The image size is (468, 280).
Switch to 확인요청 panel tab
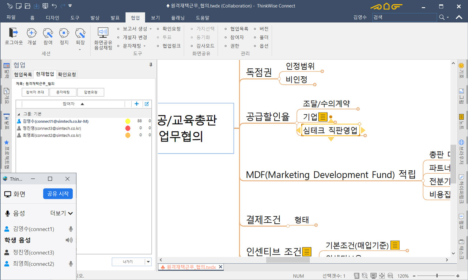pyautogui.click(x=67, y=74)
